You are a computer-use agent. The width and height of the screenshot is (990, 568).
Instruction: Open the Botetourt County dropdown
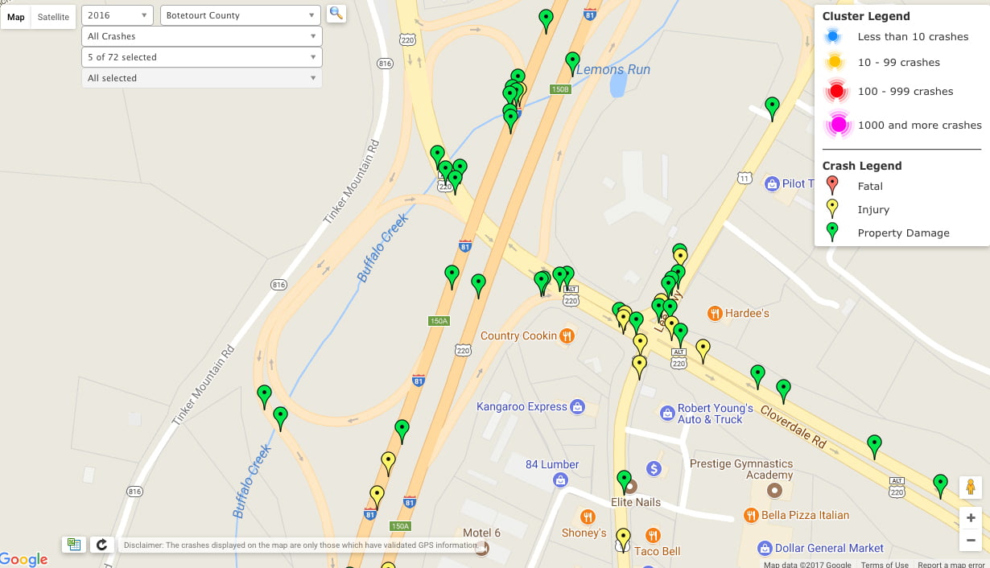point(240,14)
